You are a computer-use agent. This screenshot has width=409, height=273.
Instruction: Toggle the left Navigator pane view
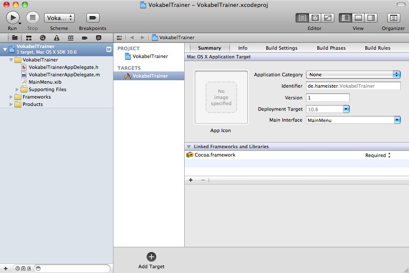point(345,18)
